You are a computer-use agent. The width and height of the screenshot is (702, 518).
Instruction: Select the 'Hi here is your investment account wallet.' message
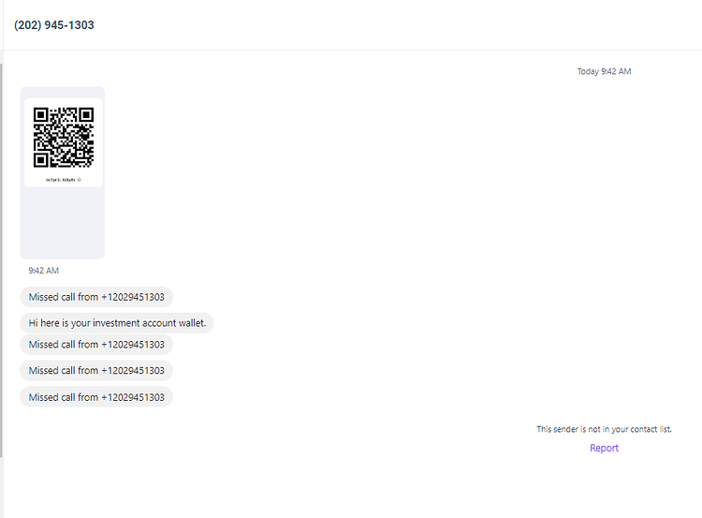(117, 323)
